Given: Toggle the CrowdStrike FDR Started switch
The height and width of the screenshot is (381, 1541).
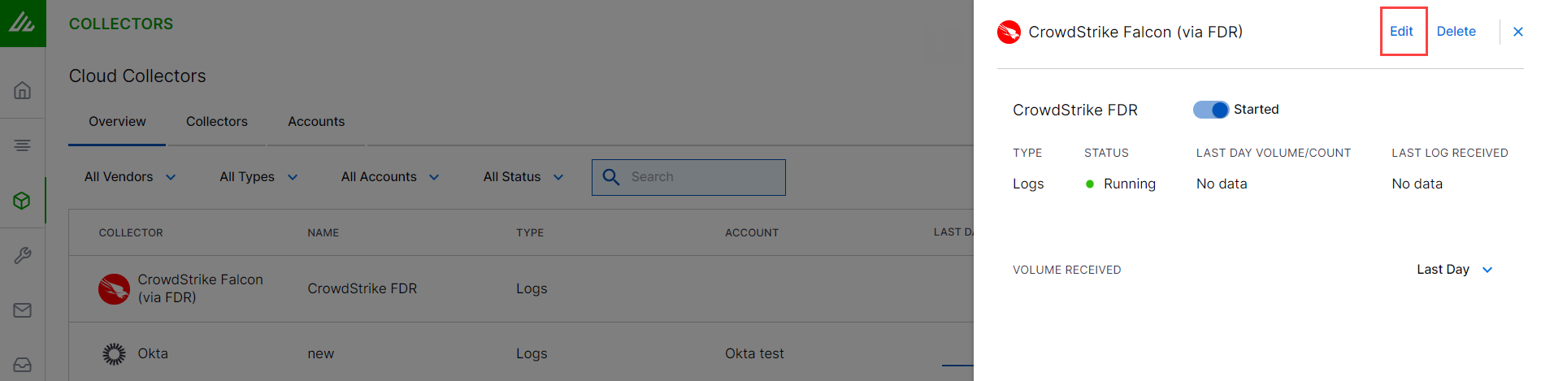Looking at the screenshot, I should 1210,110.
